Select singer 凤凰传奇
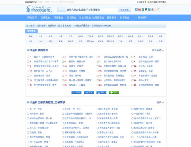The height and width of the screenshot is (147, 191). pos(110,36)
